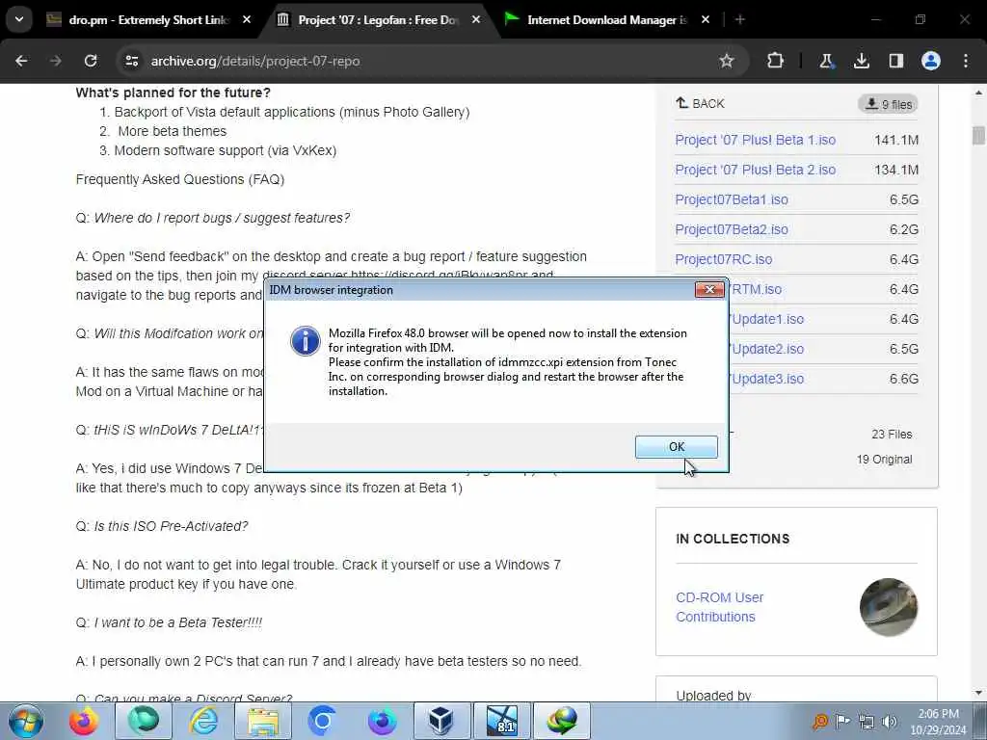Close the Project '07 tab

(x=476, y=20)
